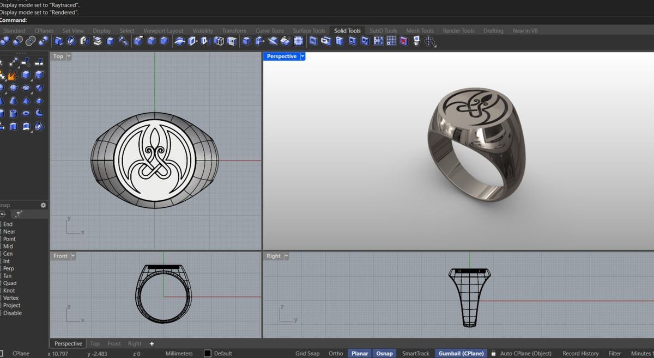Toggle the Quad object snap
Screen dimensions: 654x358
(10, 283)
